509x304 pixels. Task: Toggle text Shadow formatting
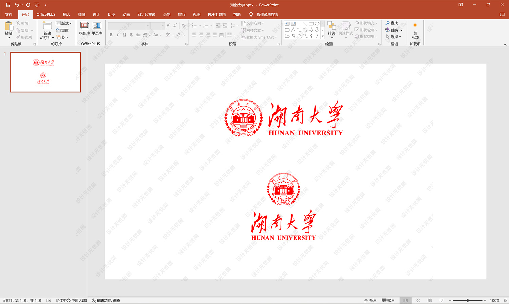pos(131,35)
